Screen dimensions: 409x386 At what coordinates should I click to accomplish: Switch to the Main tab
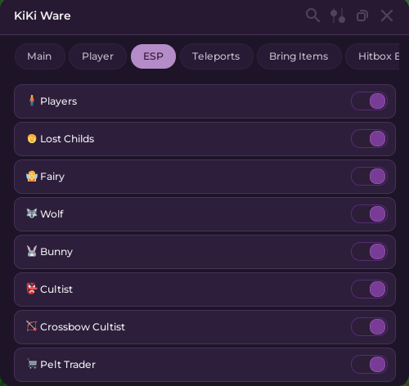(40, 56)
